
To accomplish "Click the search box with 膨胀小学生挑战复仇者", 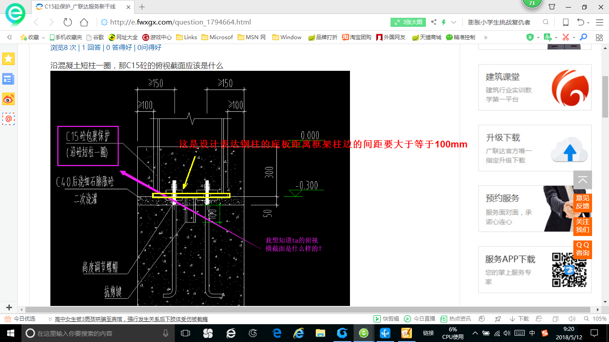I will (499, 22).
